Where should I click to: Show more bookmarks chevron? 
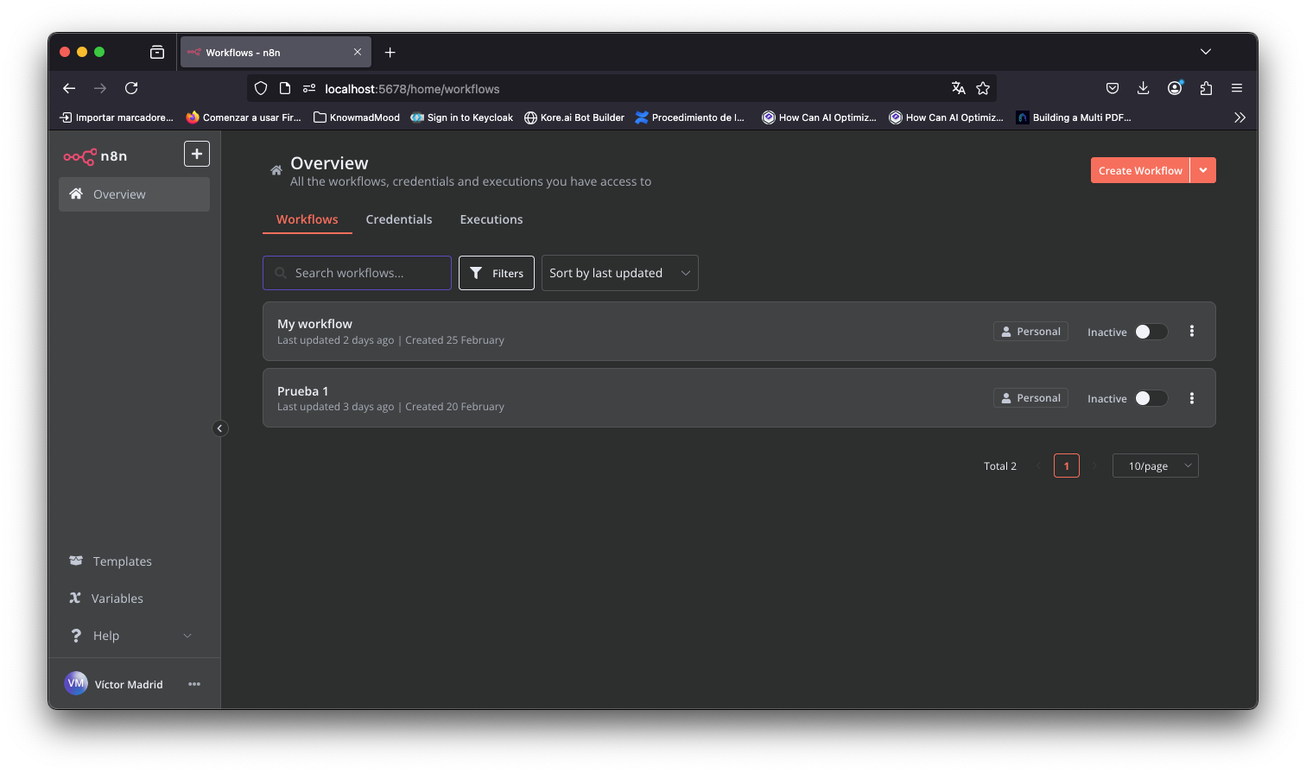pyautogui.click(x=1239, y=117)
